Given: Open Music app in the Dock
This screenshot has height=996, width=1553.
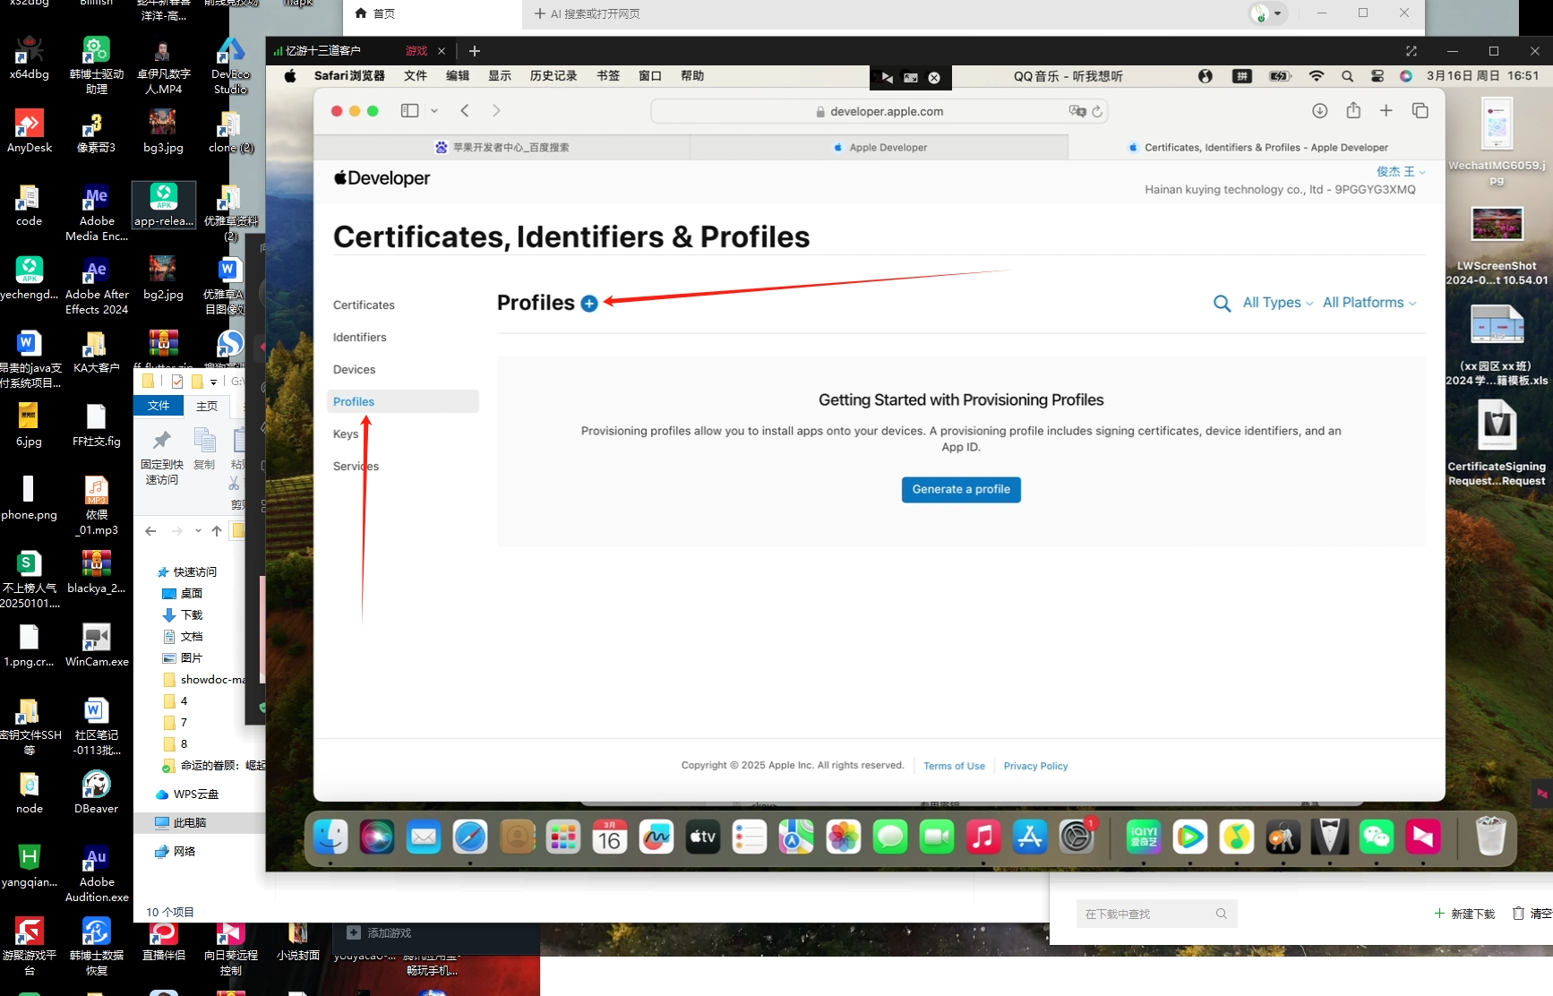Looking at the screenshot, I should 982,837.
